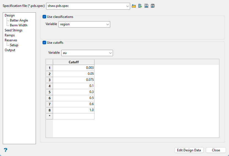
Task: Select Berm Width in the tree
Action: [19, 25]
